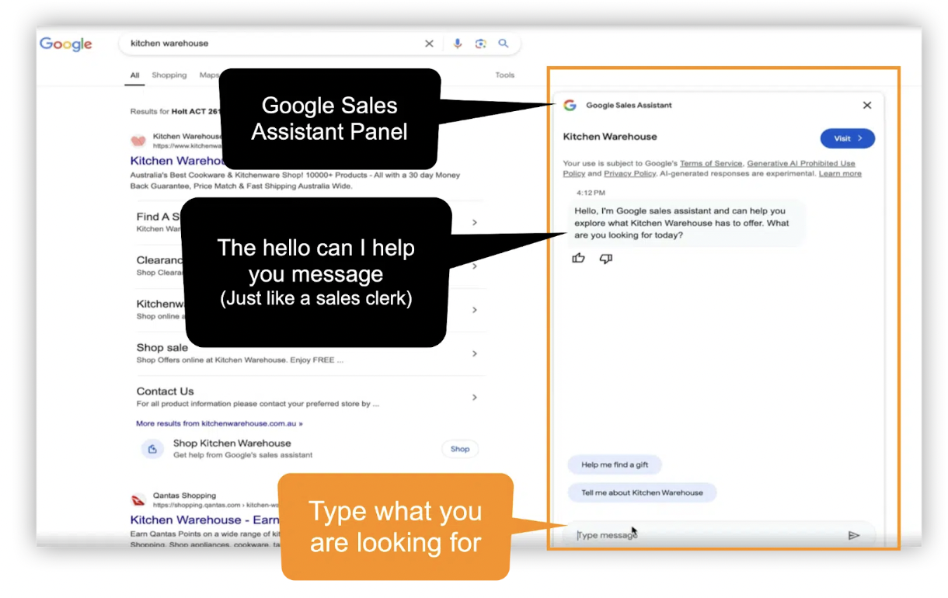
Task: Click the Google logo
Action: [x=66, y=44]
